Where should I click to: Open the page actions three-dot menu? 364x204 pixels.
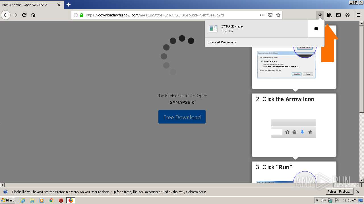262,15
